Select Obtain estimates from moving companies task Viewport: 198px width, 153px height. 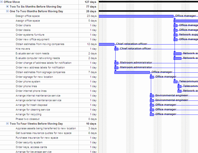point(40,44)
